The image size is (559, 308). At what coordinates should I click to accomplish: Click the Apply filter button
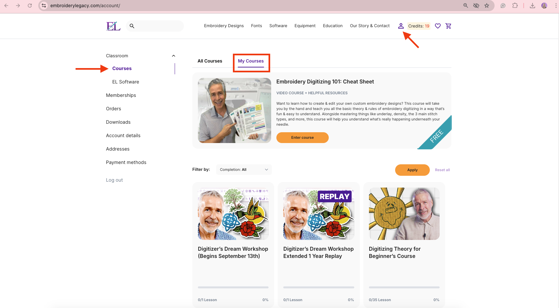point(412,170)
